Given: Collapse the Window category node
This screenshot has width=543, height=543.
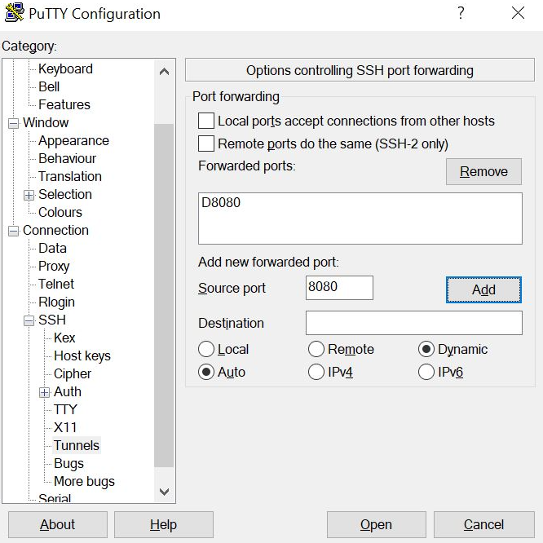Looking at the screenshot, I should (x=13, y=123).
